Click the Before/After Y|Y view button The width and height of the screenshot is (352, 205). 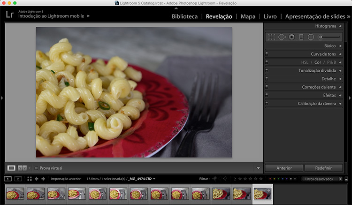point(22,168)
